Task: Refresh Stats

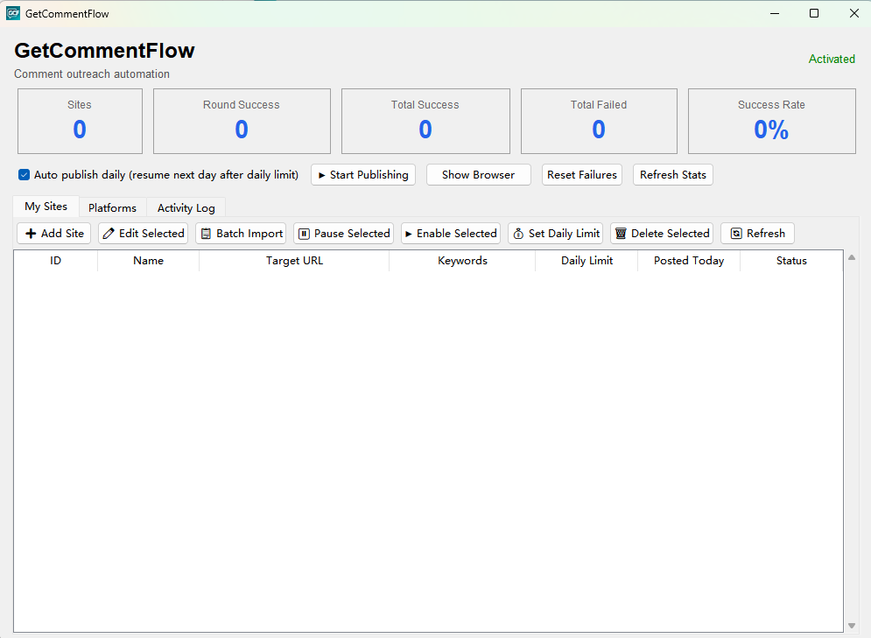Action: coord(672,175)
